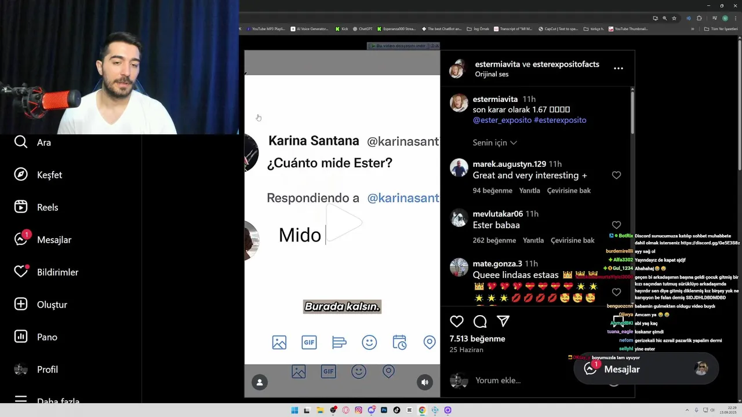Click Çevirisine bak under mevlutakar06 comment

coord(572,240)
